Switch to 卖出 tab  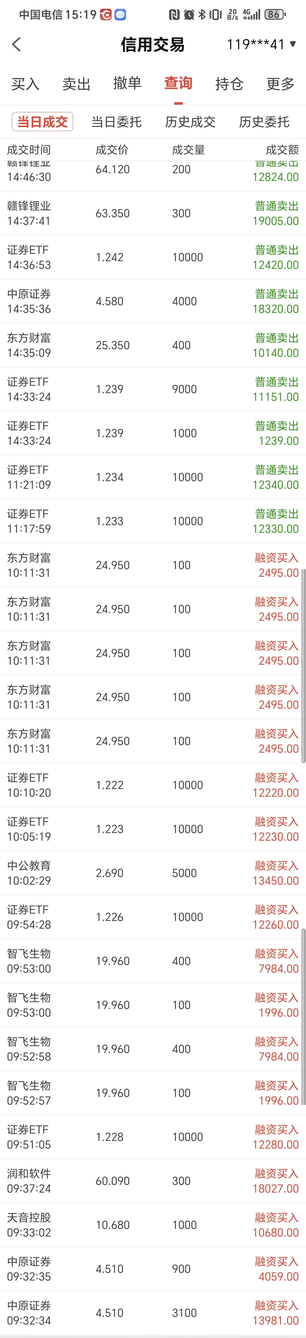click(76, 84)
